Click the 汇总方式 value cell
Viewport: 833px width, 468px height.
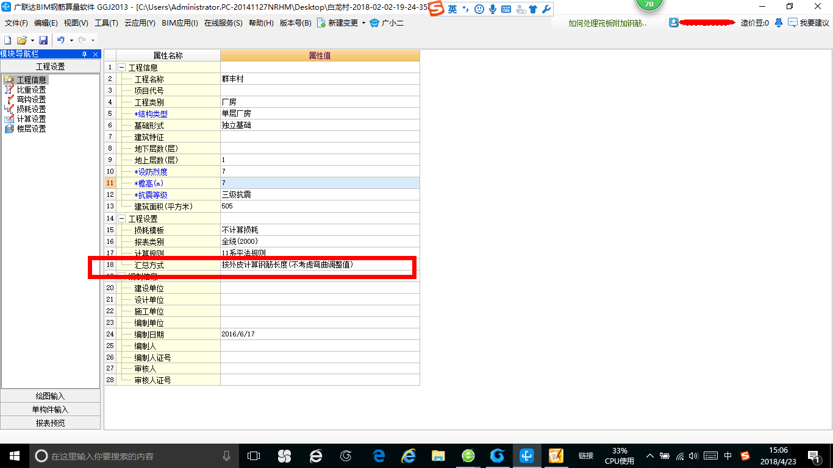tap(320, 265)
